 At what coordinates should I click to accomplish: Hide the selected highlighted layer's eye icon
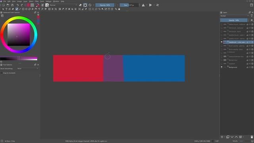click(x=221, y=42)
